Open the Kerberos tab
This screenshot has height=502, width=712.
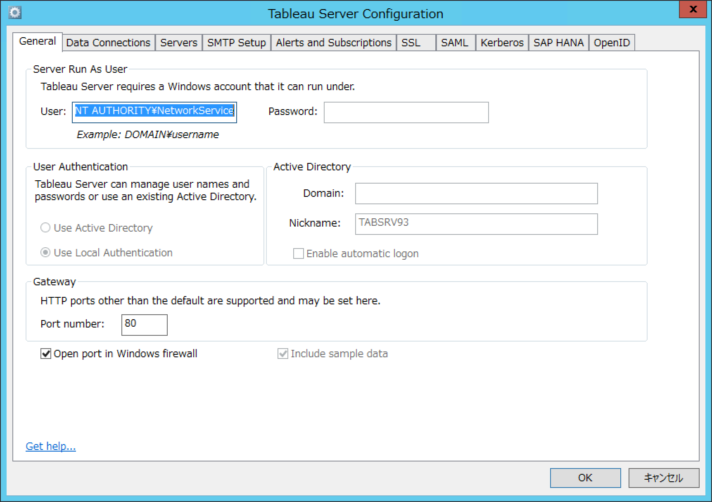[501, 42]
